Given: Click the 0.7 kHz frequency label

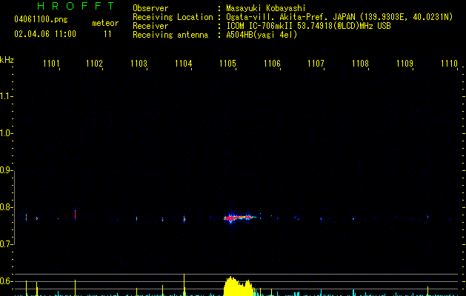Looking at the screenshot, I should click(5, 244).
